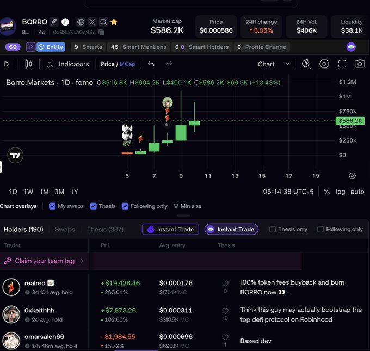The height and width of the screenshot is (351, 370).
Task: Toggle log scale on the chart
Action: (340, 192)
